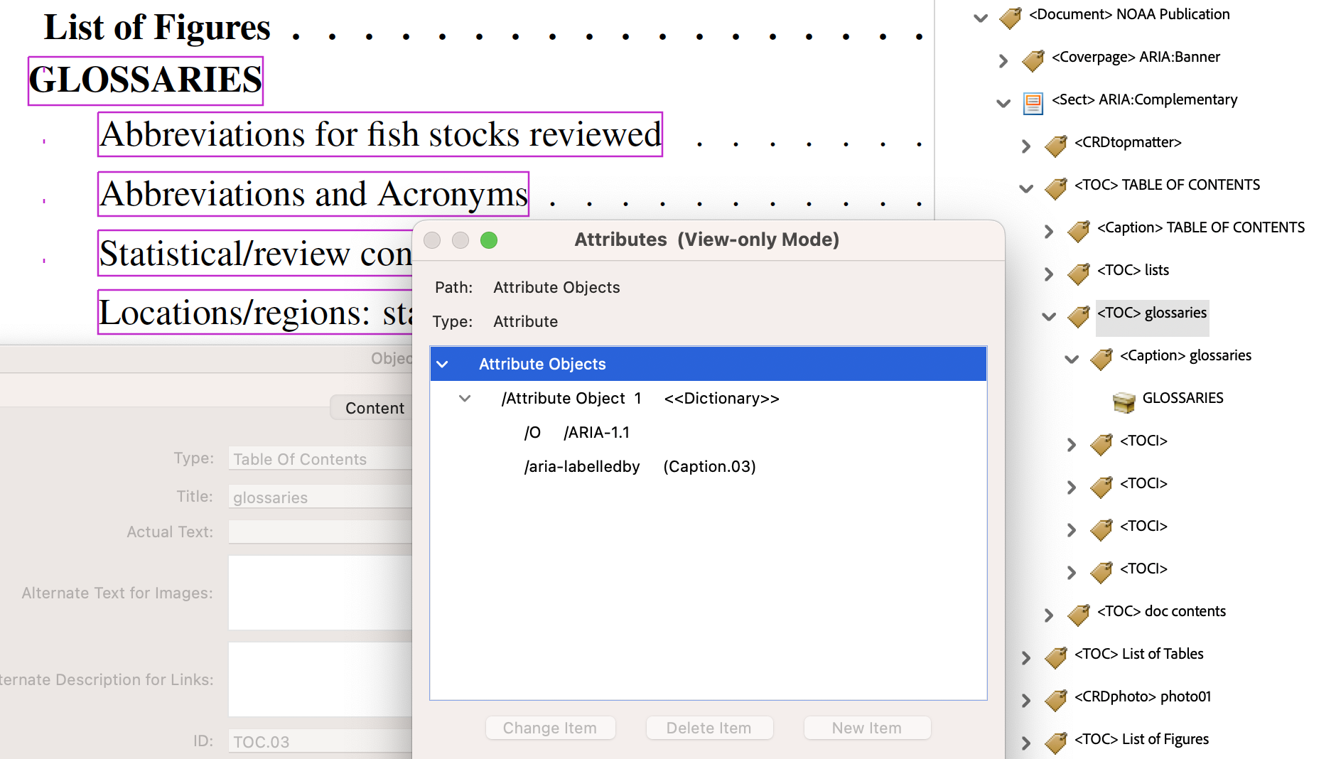
Task: Click the New Item button
Action: click(866, 728)
